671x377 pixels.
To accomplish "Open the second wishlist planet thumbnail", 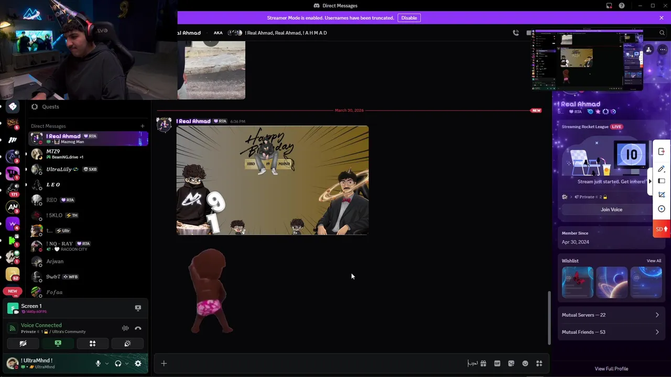I will click(x=612, y=282).
